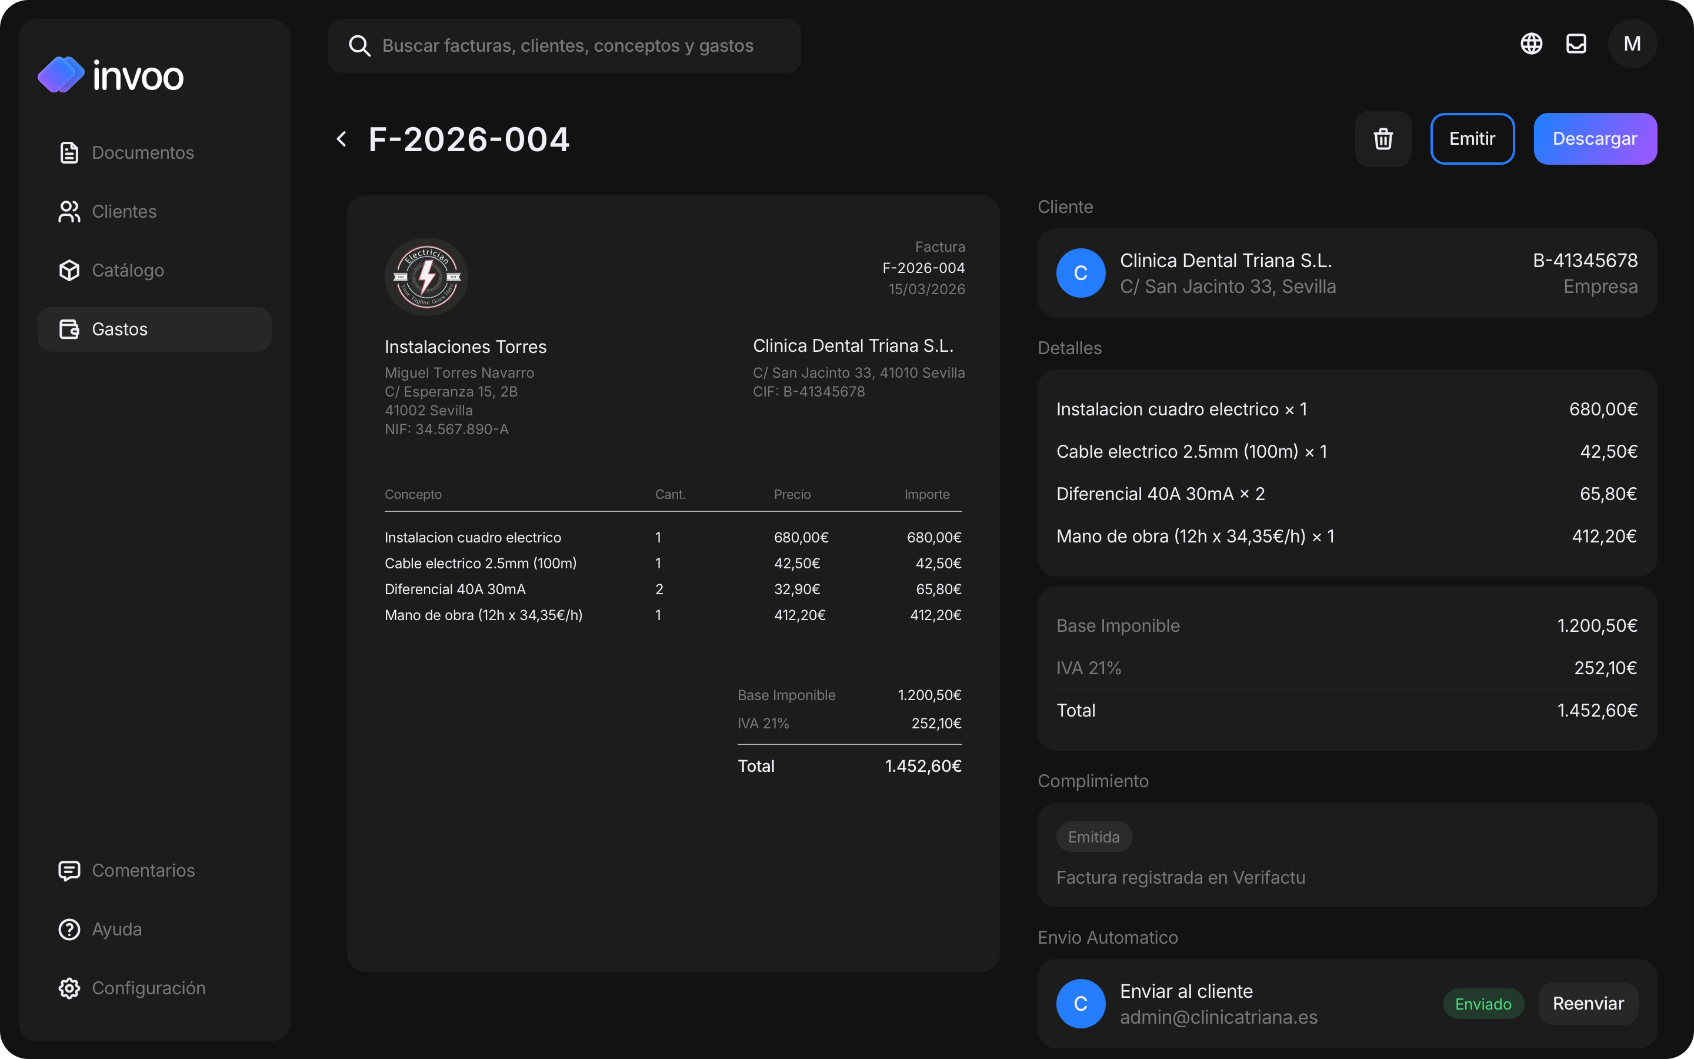The height and width of the screenshot is (1059, 1694).
Task: Focus the Buscar facturas search field
Action: (x=564, y=46)
